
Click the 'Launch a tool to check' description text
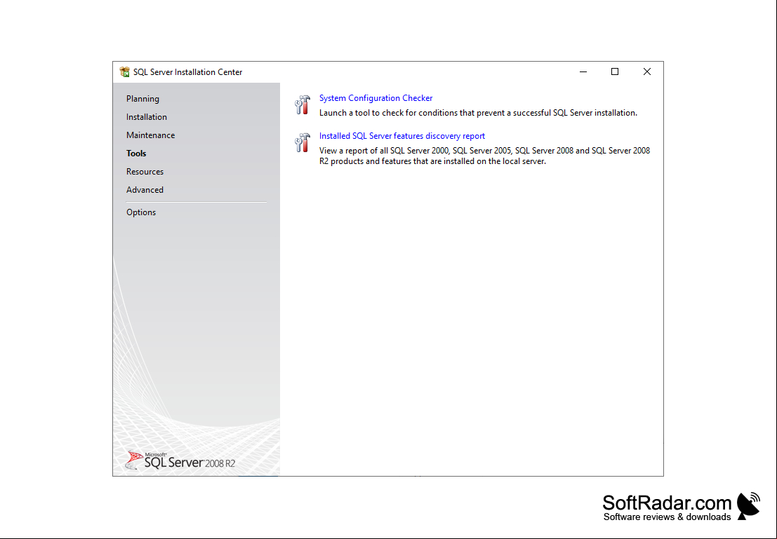pyautogui.click(x=478, y=113)
